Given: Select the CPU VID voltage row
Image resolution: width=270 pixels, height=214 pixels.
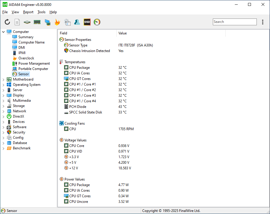Looking at the screenshot, I should (x=97, y=151).
